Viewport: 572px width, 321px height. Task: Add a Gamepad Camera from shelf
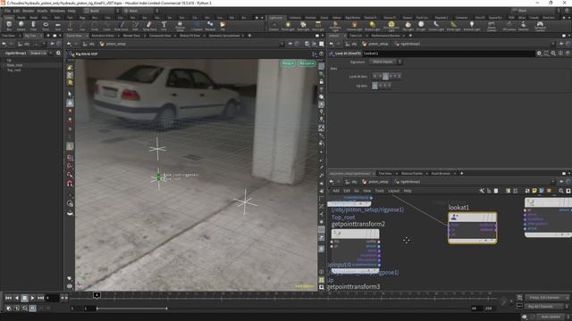[540, 26]
